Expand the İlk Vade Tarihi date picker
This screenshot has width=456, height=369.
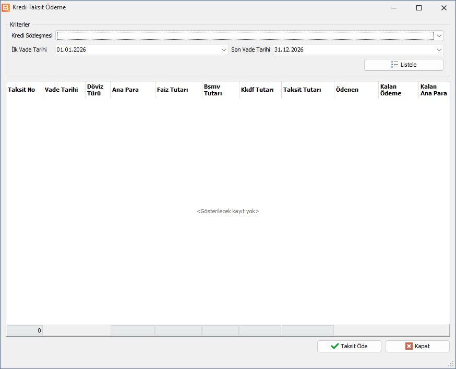pyautogui.click(x=224, y=50)
